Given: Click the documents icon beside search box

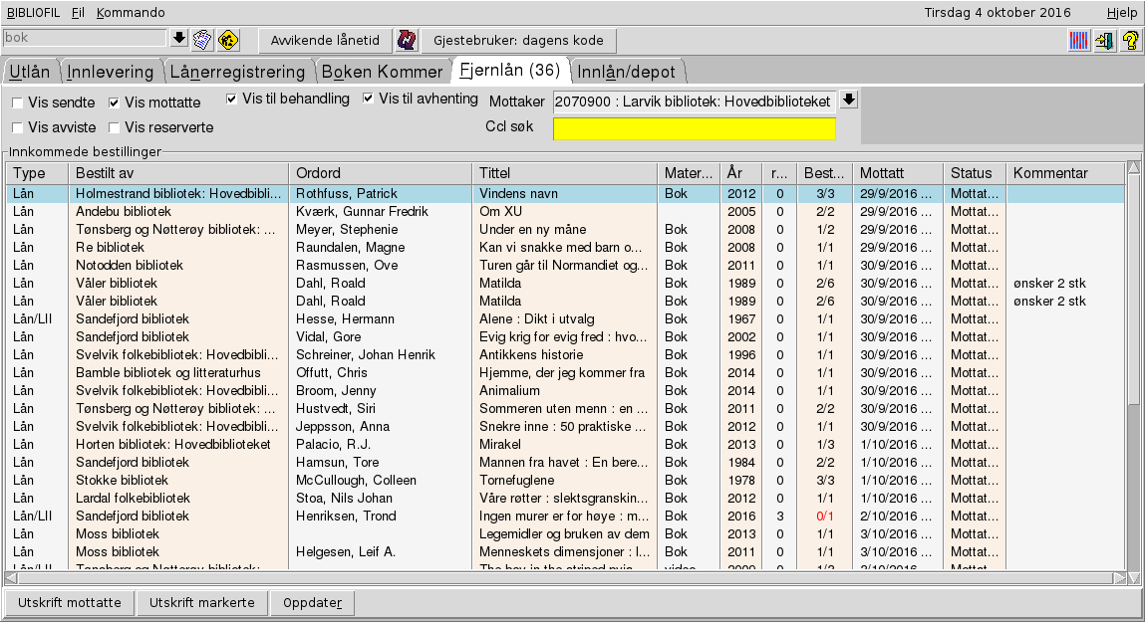Looking at the screenshot, I should [x=203, y=40].
